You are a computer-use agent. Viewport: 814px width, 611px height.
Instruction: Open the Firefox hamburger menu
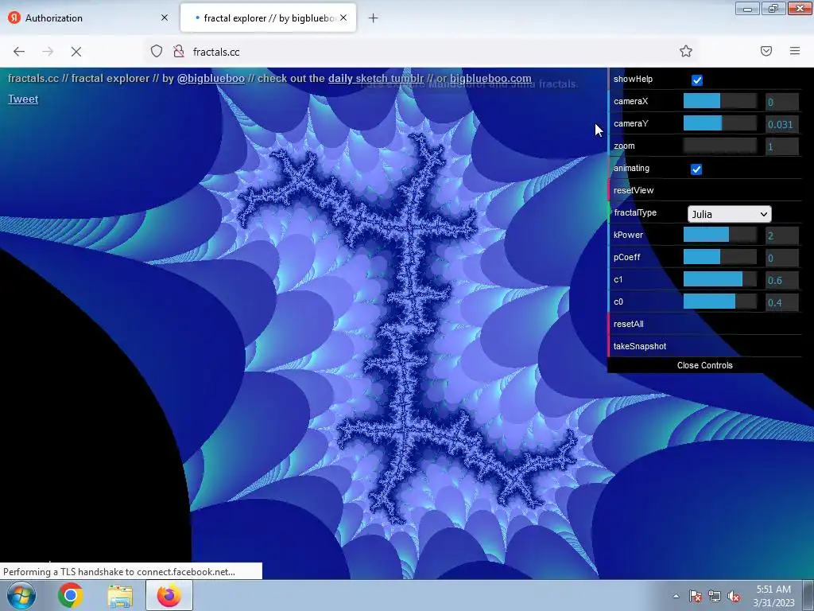(795, 51)
